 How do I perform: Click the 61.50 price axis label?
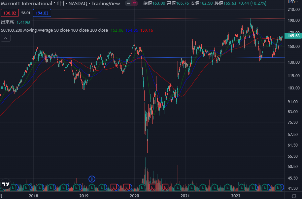[x=293, y=145]
